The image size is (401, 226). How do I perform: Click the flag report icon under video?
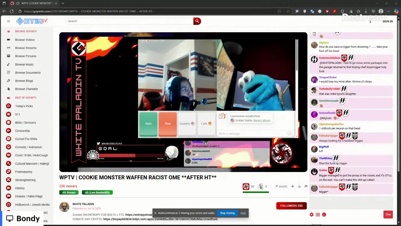(306, 186)
